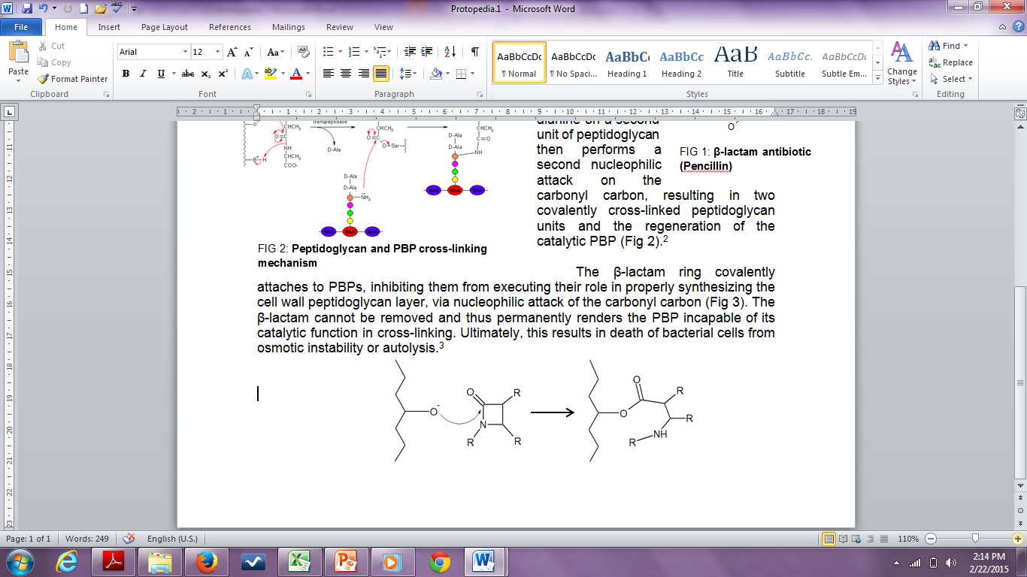Switch to the Page Layout tab
Image resolution: width=1027 pixels, height=577 pixels.
(165, 27)
